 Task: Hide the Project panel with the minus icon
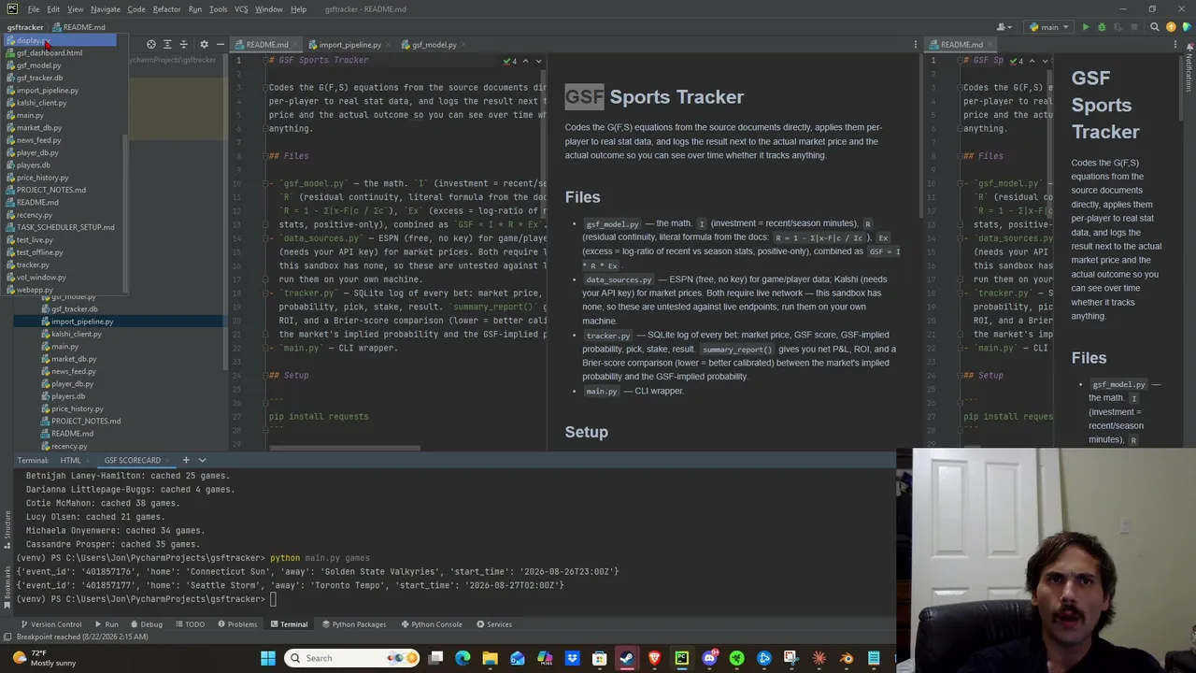click(x=220, y=44)
